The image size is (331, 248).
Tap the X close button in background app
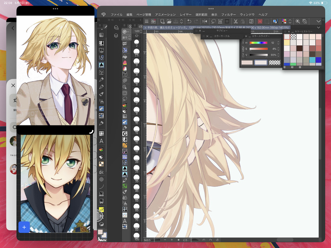[x=13, y=85]
